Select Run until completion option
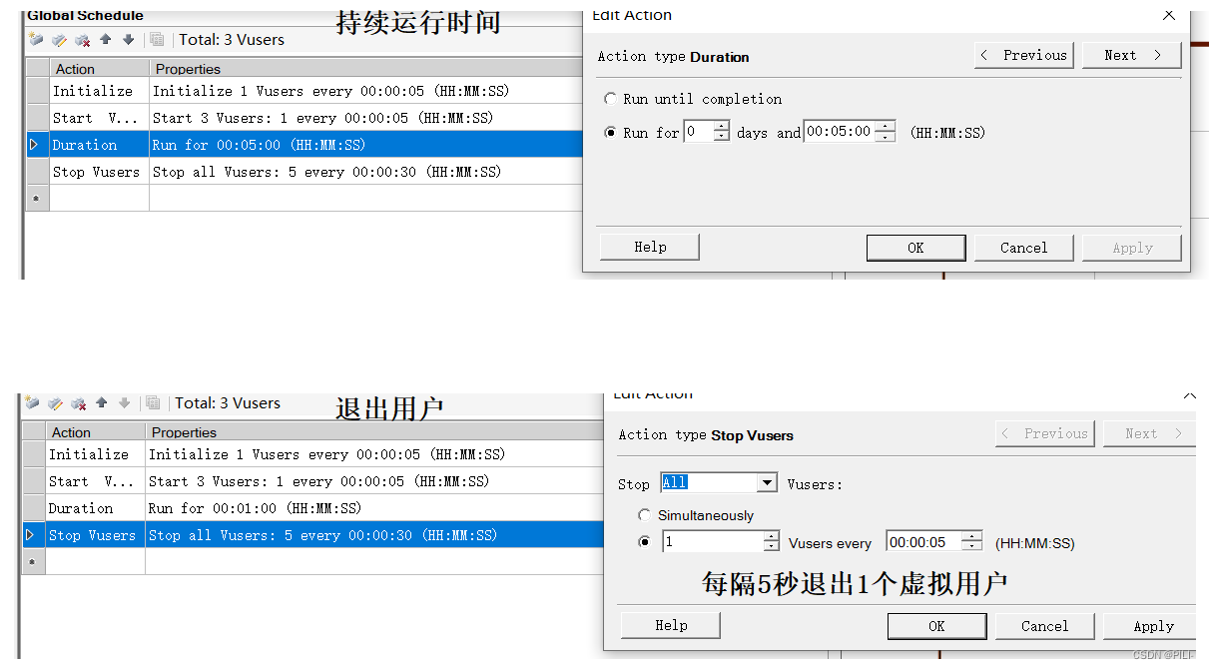Image resolution: width=1209 pixels, height=669 pixels. pyautogui.click(x=609, y=98)
